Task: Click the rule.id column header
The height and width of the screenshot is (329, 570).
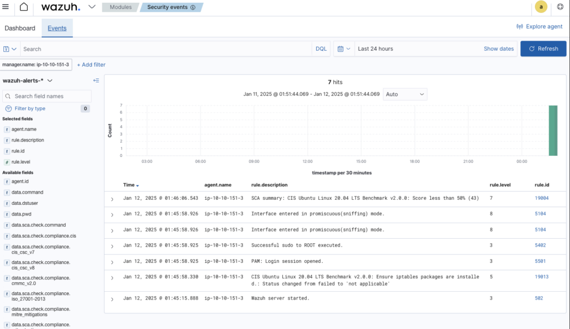Action: pyautogui.click(x=542, y=185)
